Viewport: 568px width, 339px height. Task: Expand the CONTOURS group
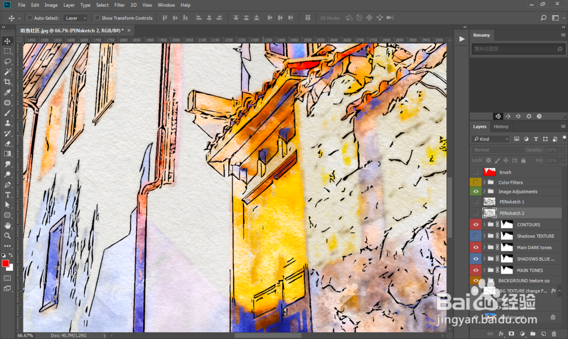tap(485, 224)
